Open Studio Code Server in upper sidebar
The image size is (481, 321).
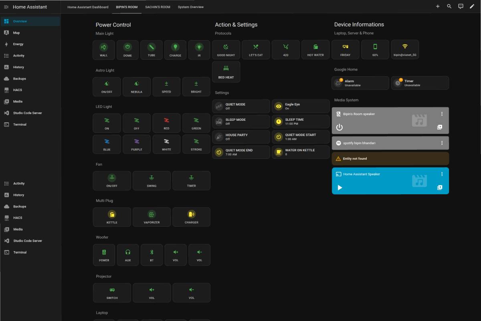coord(27,113)
